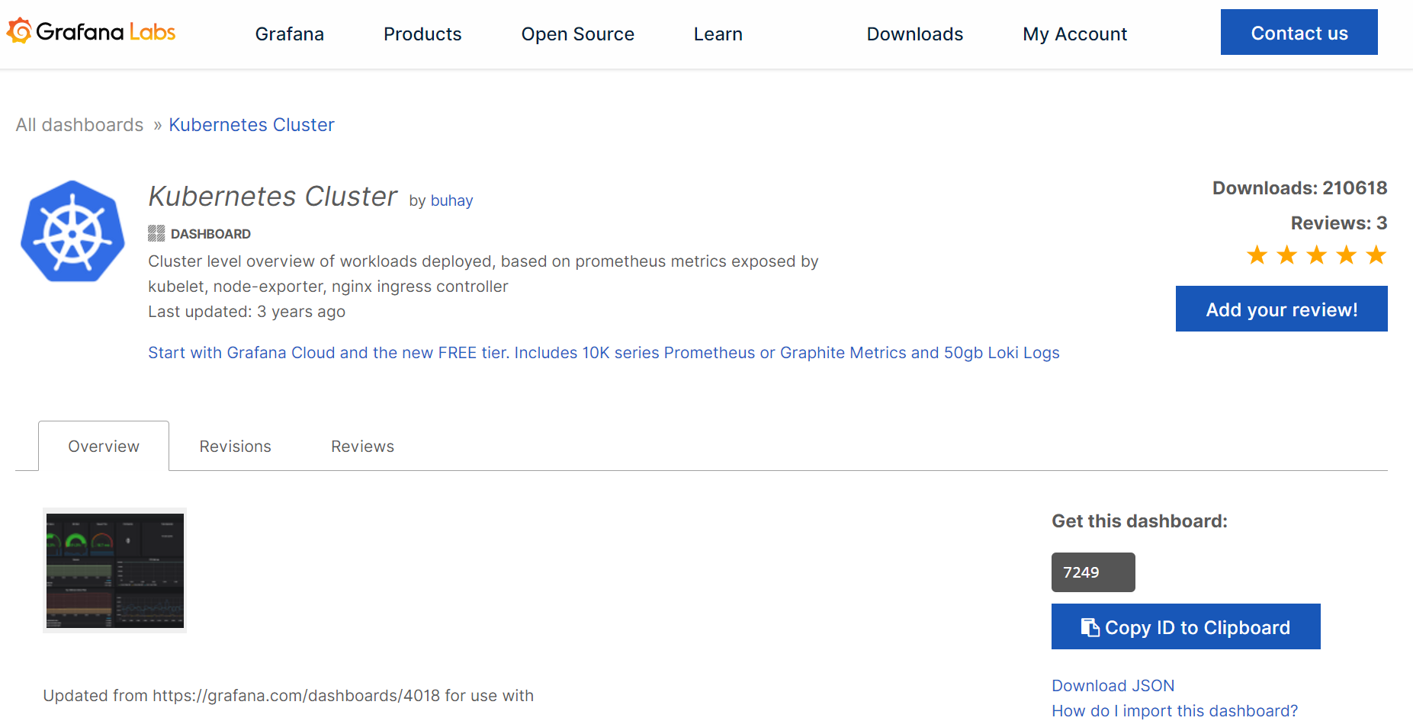Click the Contact us button
Image resolution: width=1413 pixels, height=724 pixels.
point(1299,32)
